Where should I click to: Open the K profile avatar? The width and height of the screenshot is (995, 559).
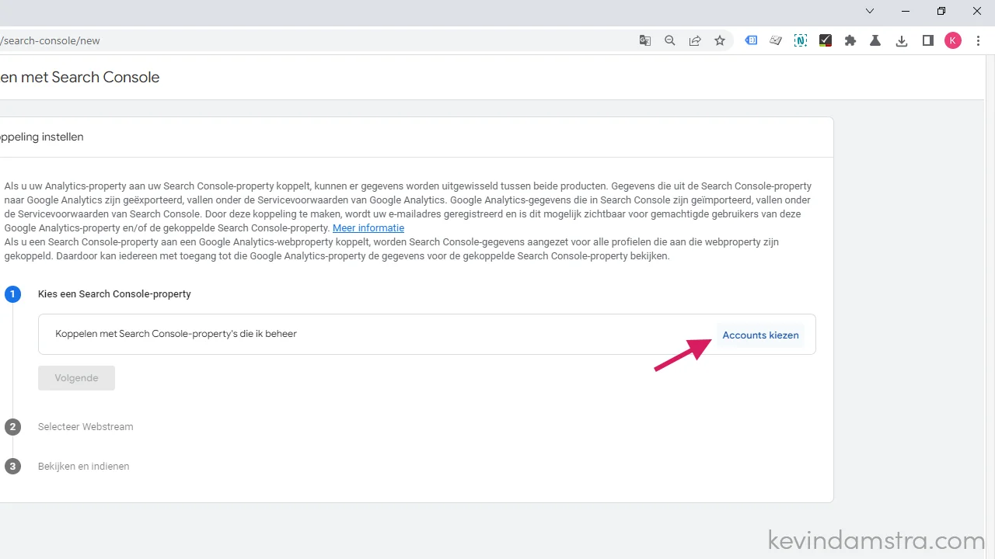pos(953,41)
